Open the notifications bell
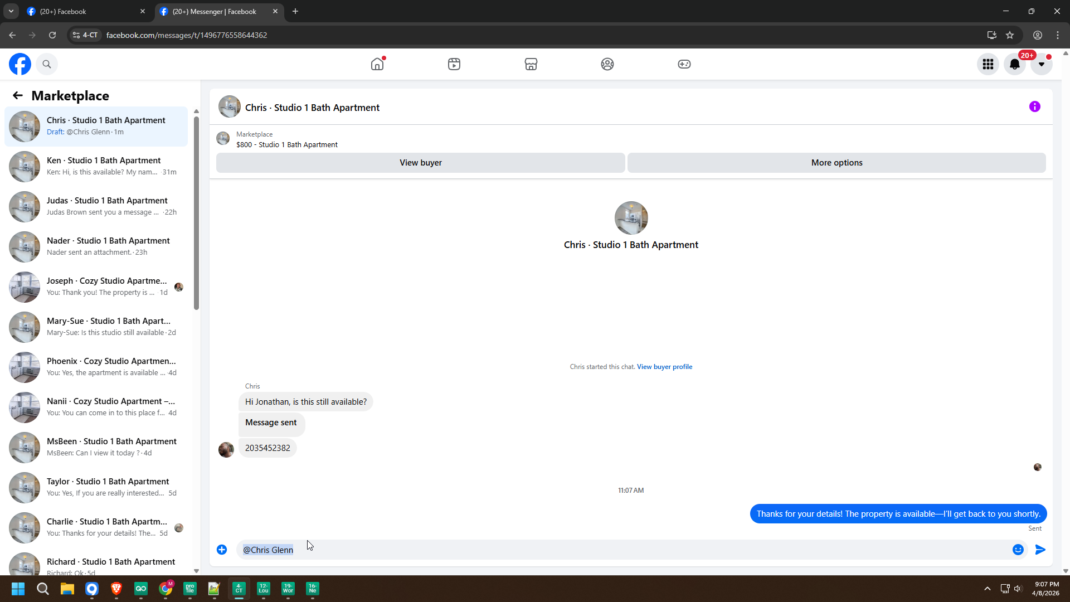The width and height of the screenshot is (1070, 602). tap(1015, 64)
